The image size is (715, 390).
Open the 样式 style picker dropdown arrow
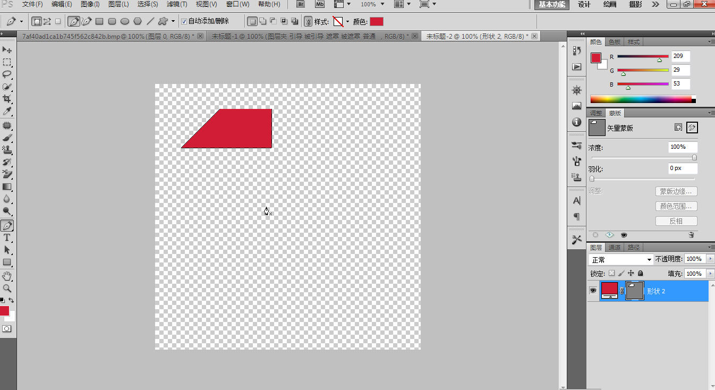tap(347, 22)
